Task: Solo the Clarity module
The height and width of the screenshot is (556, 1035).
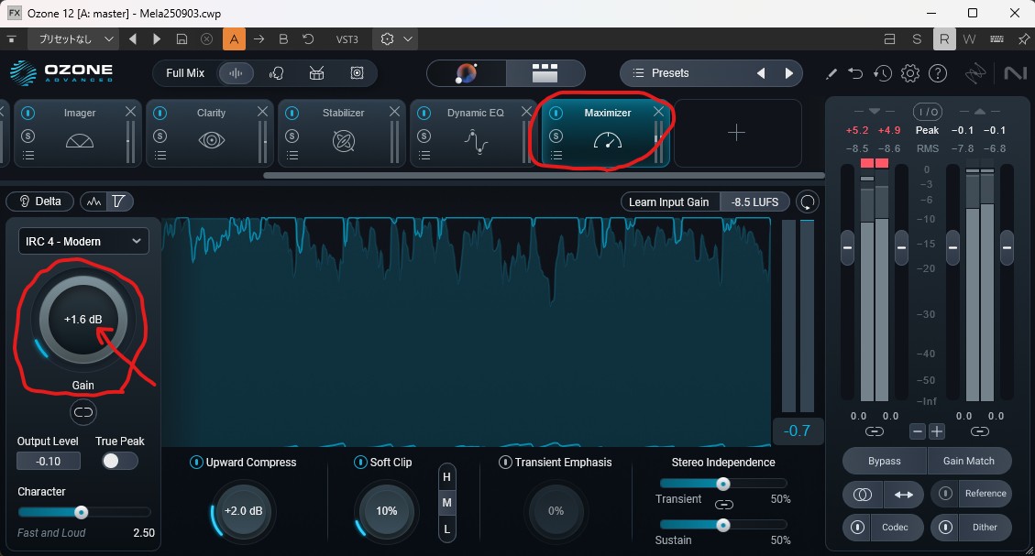Action: pos(160,136)
